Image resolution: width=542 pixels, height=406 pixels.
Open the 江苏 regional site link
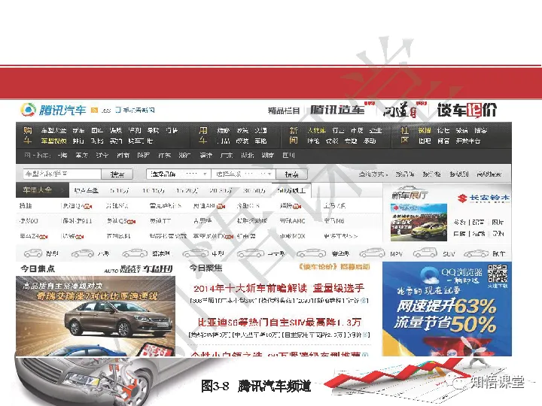(x=165, y=156)
